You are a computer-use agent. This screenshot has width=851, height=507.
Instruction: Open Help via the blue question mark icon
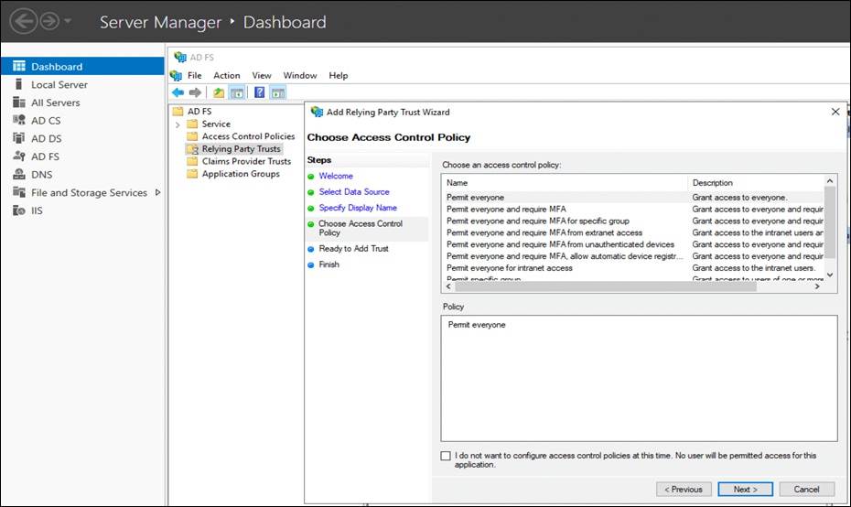coord(259,92)
